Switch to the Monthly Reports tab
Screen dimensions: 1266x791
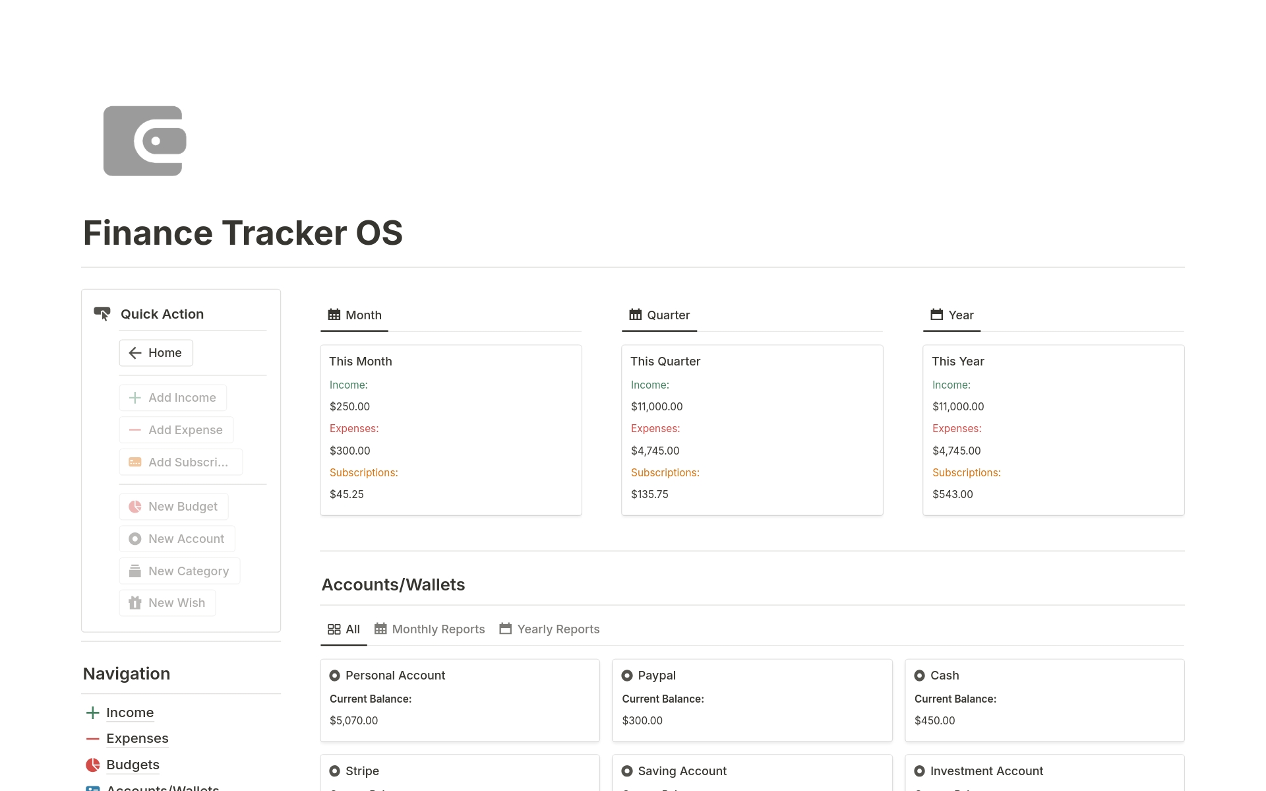pos(430,629)
